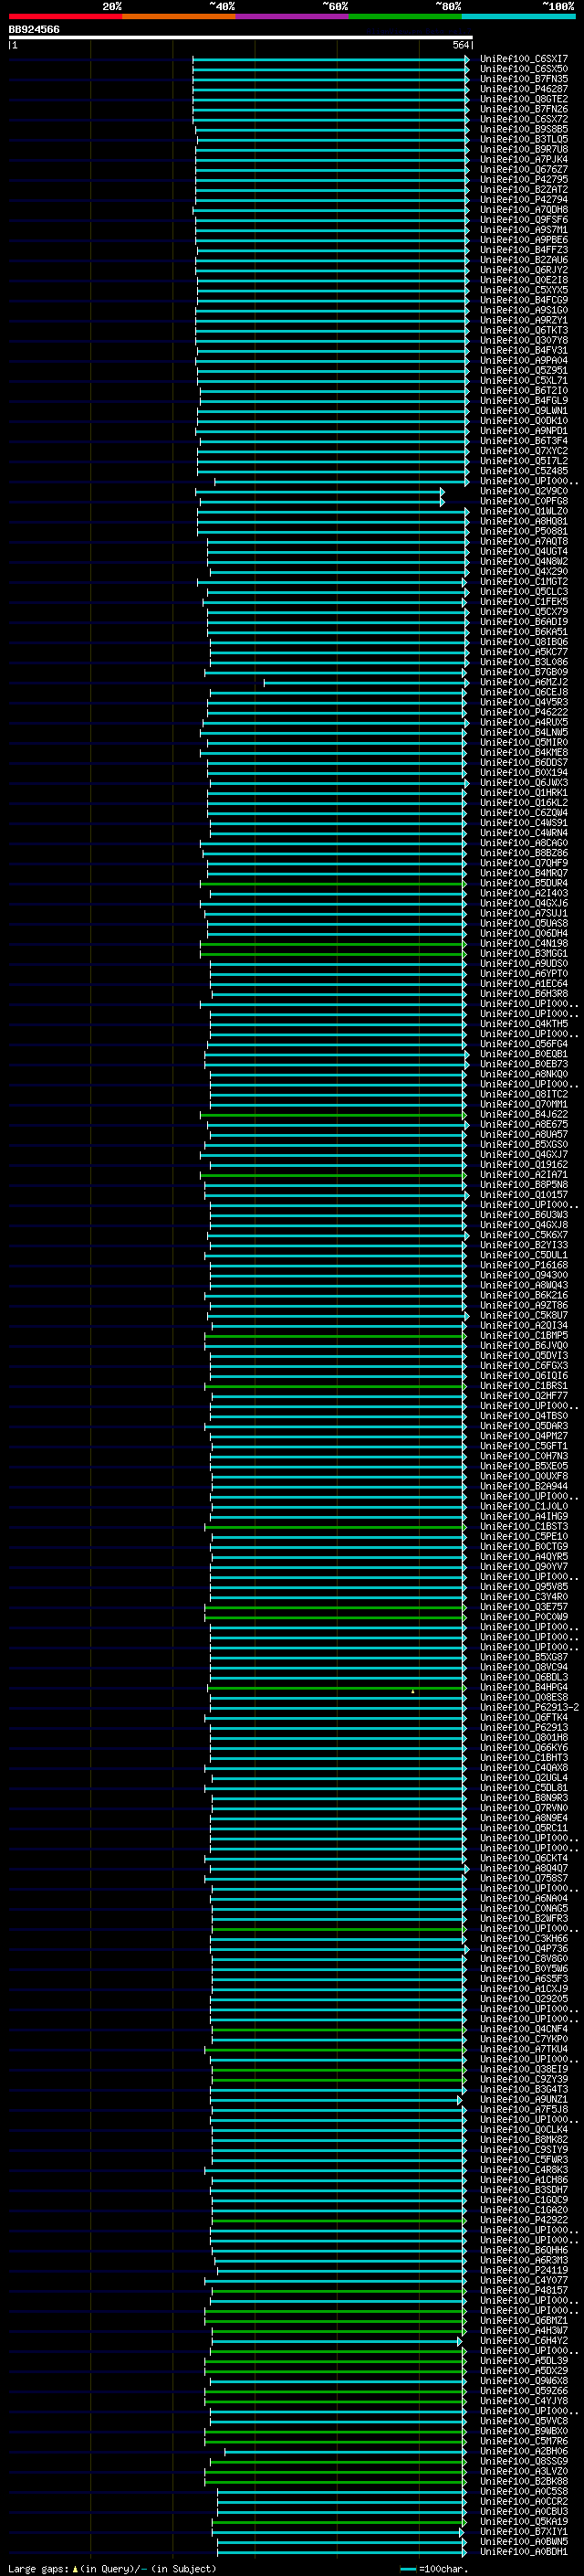Select the UniRef100_B3MGG1 label
The width and height of the screenshot is (584, 2576).
(524, 953)
